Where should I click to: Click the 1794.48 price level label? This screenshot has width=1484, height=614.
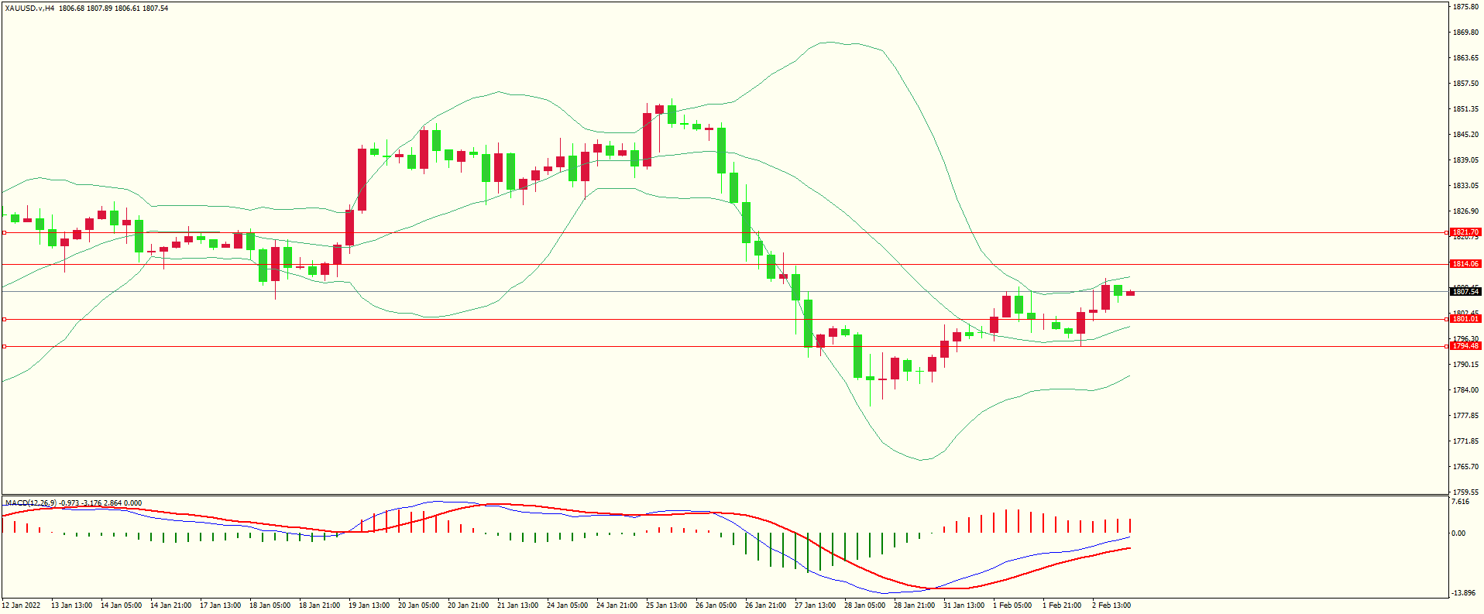pos(1465,346)
